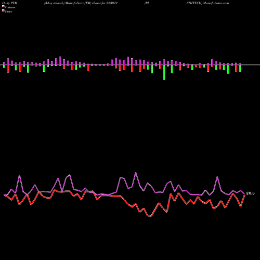This screenshot has height=260, width=260.
Task: Click the Price legend swatch
Action: click(3, 11)
